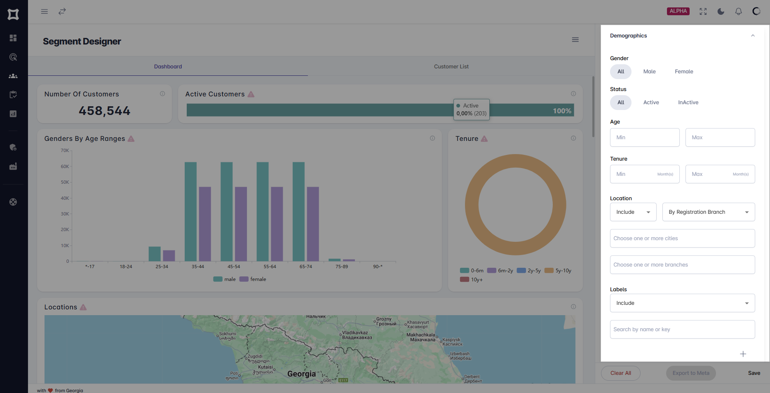Click the Min age input field
This screenshot has height=393, width=770.
tap(644, 137)
